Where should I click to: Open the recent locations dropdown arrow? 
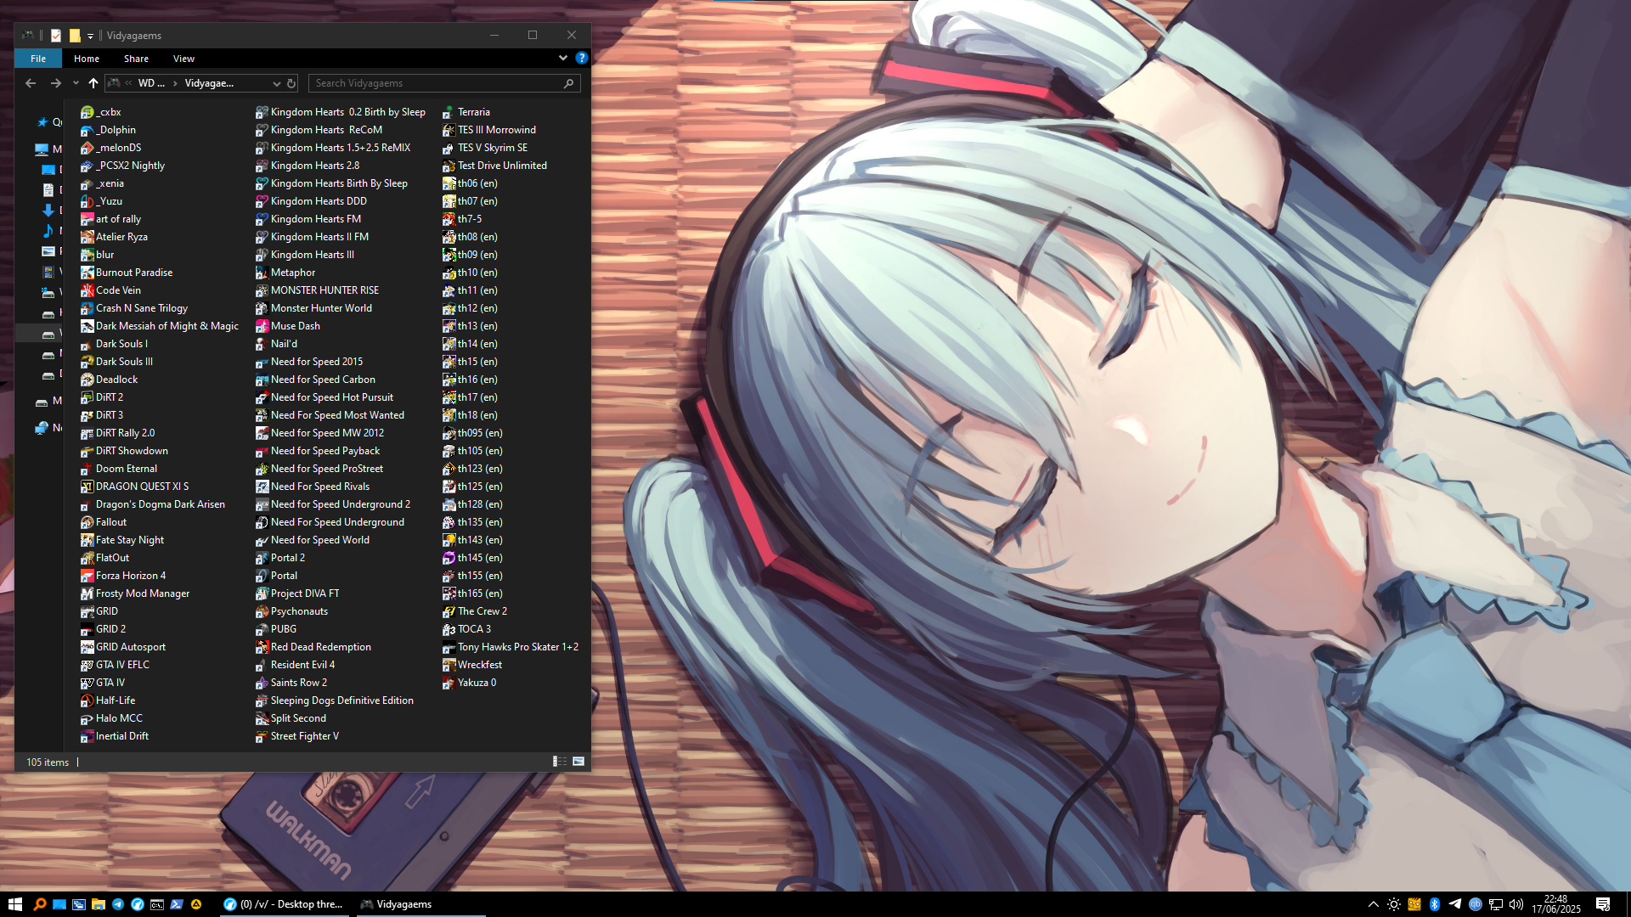tap(76, 83)
